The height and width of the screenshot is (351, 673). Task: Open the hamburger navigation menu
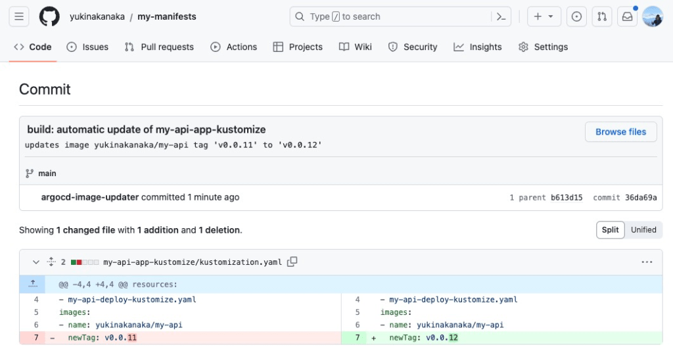point(20,16)
